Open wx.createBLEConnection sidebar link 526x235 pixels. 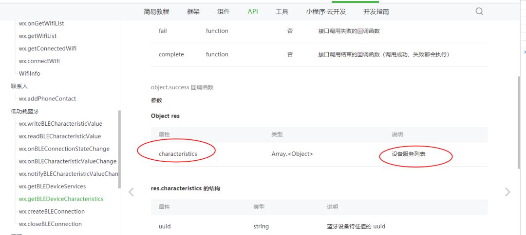52,211
